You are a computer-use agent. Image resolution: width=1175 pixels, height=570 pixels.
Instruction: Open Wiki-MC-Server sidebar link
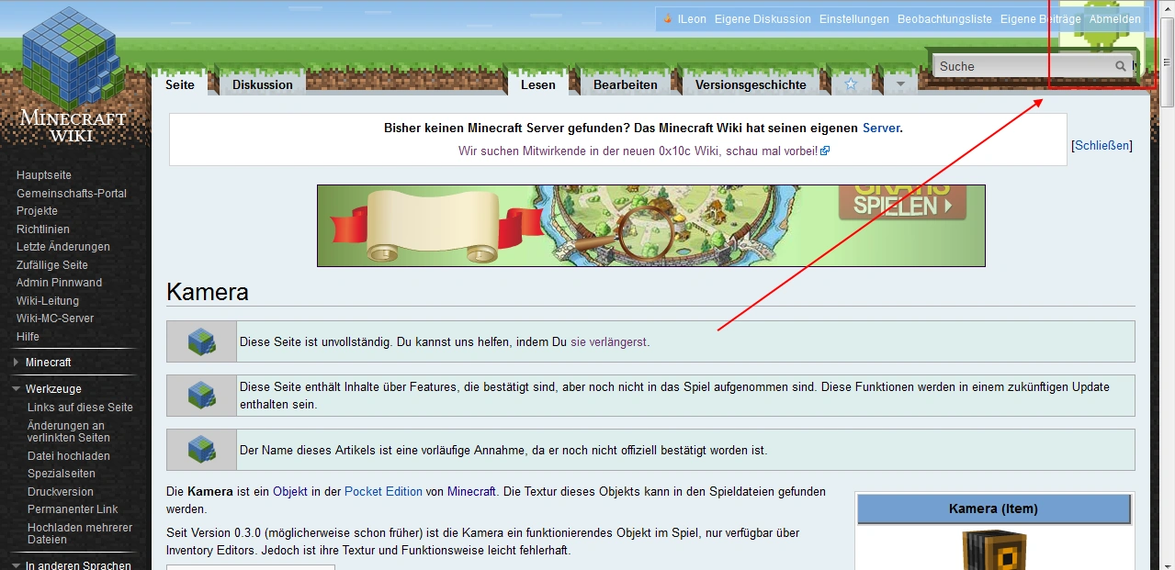[x=55, y=319]
